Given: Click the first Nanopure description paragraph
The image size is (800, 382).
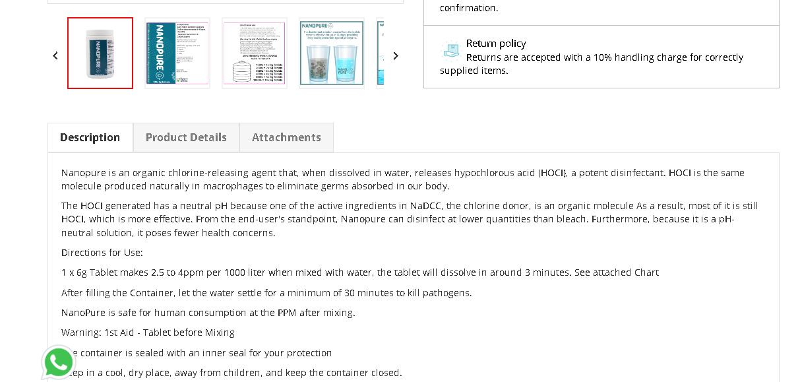Looking at the screenshot, I should tap(403, 179).
